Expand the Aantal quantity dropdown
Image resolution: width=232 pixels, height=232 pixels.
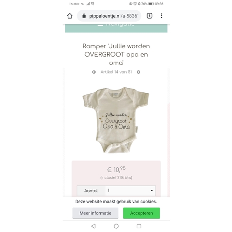pyautogui.click(x=130, y=191)
